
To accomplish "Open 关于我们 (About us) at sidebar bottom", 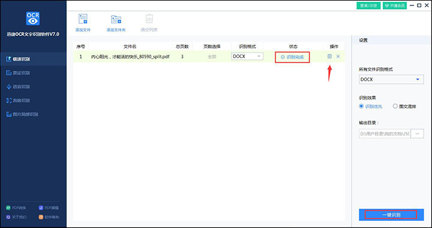I will point(17,217).
